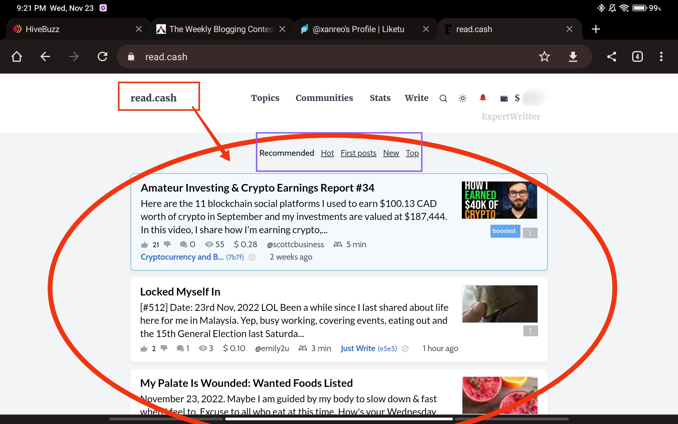Open article Amateur Investing & Crypto Earnings Report #34
This screenshot has height=424, width=678.
(x=257, y=188)
